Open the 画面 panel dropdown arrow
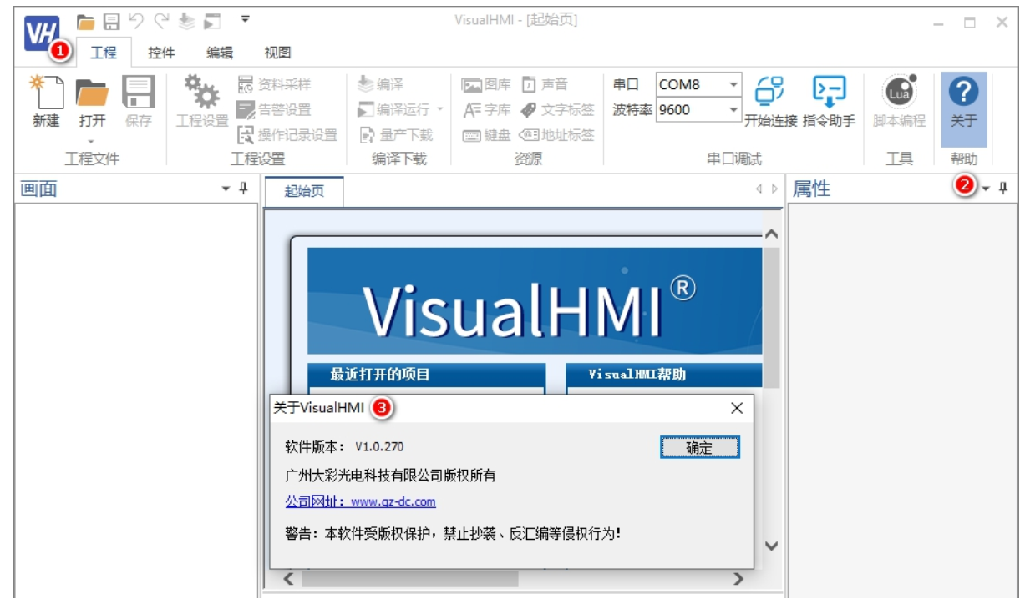 [226, 189]
